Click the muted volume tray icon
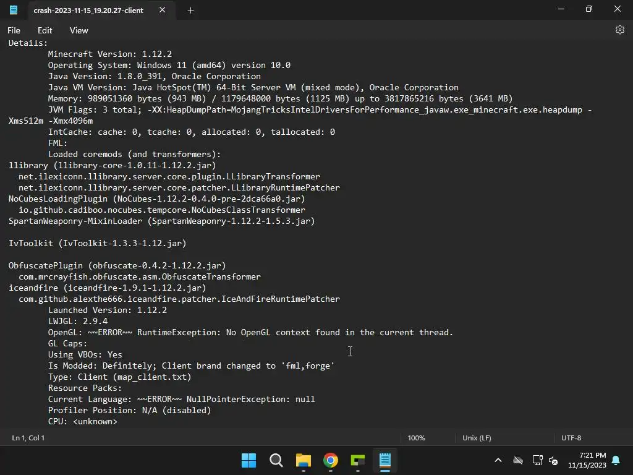Screen dimensions: 633x475 tap(553, 460)
